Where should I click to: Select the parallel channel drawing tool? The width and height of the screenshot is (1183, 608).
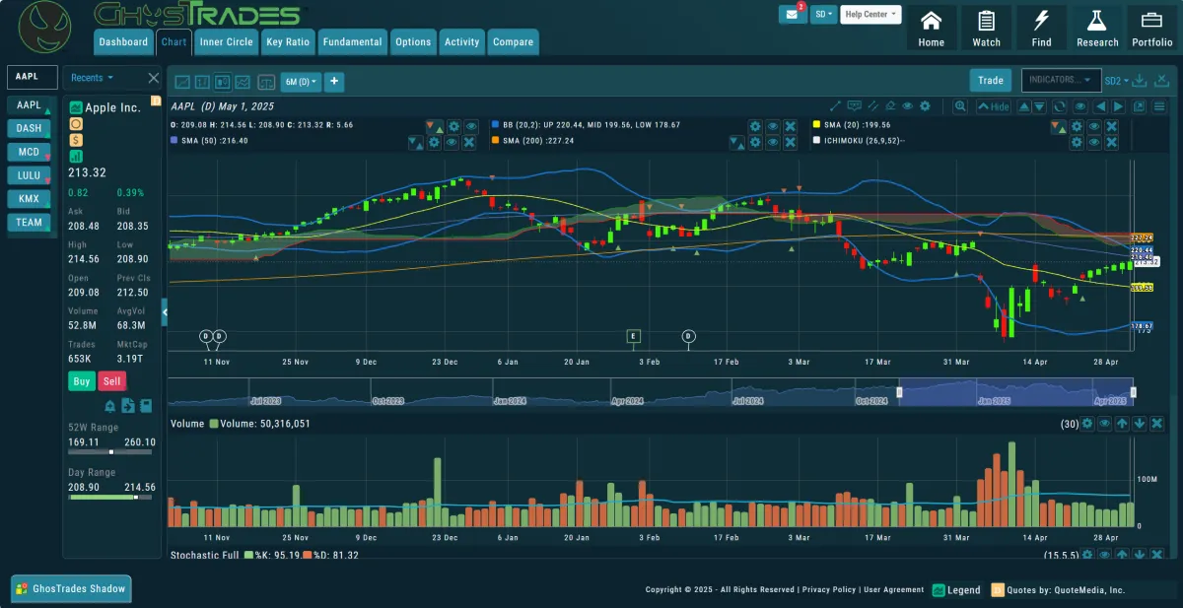pyautogui.click(x=871, y=106)
